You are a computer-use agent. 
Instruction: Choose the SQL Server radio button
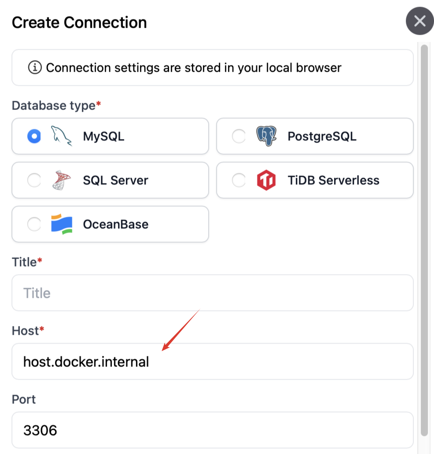point(34,180)
